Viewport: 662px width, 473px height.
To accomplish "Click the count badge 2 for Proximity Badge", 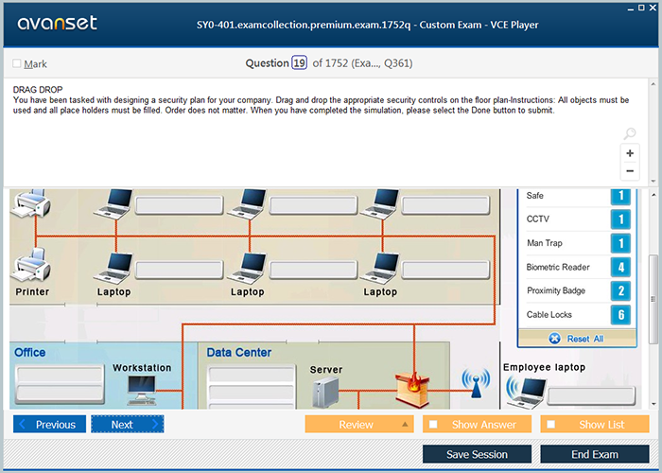I will click(x=620, y=290).
